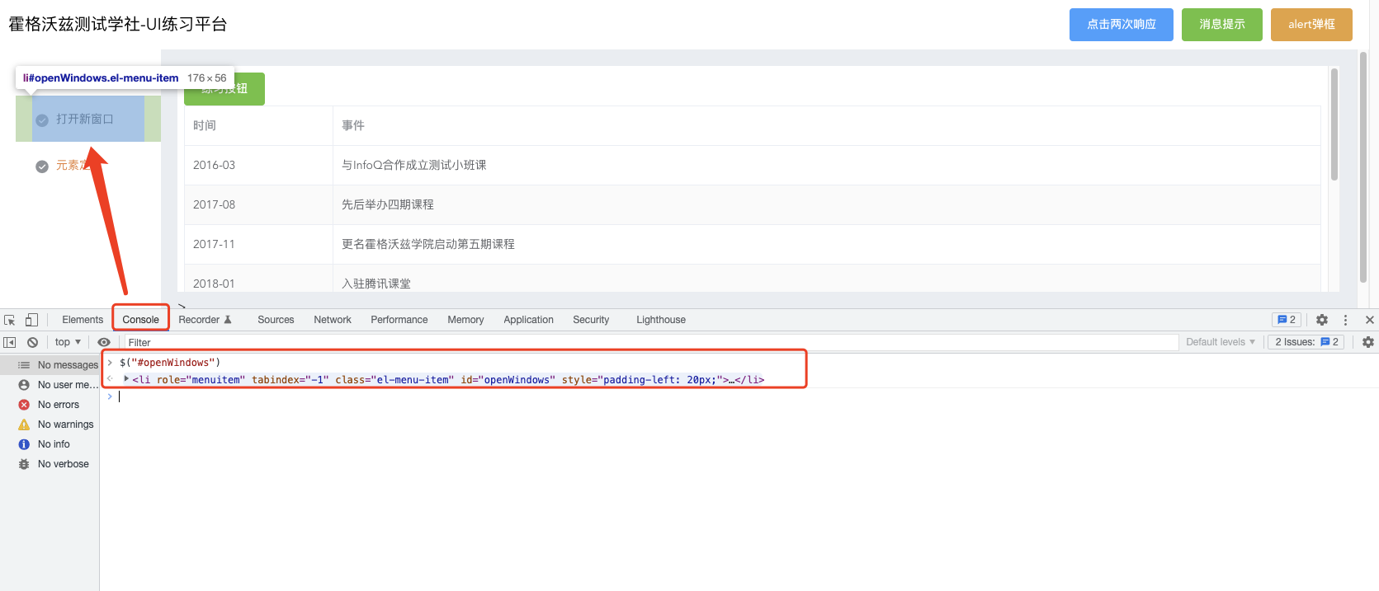Viewport: 1379px width, 591px height.
Task: Click the issues badge in DevTools tab bar
Action: 1287,320
